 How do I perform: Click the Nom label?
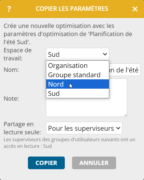[x=11, y=70]
